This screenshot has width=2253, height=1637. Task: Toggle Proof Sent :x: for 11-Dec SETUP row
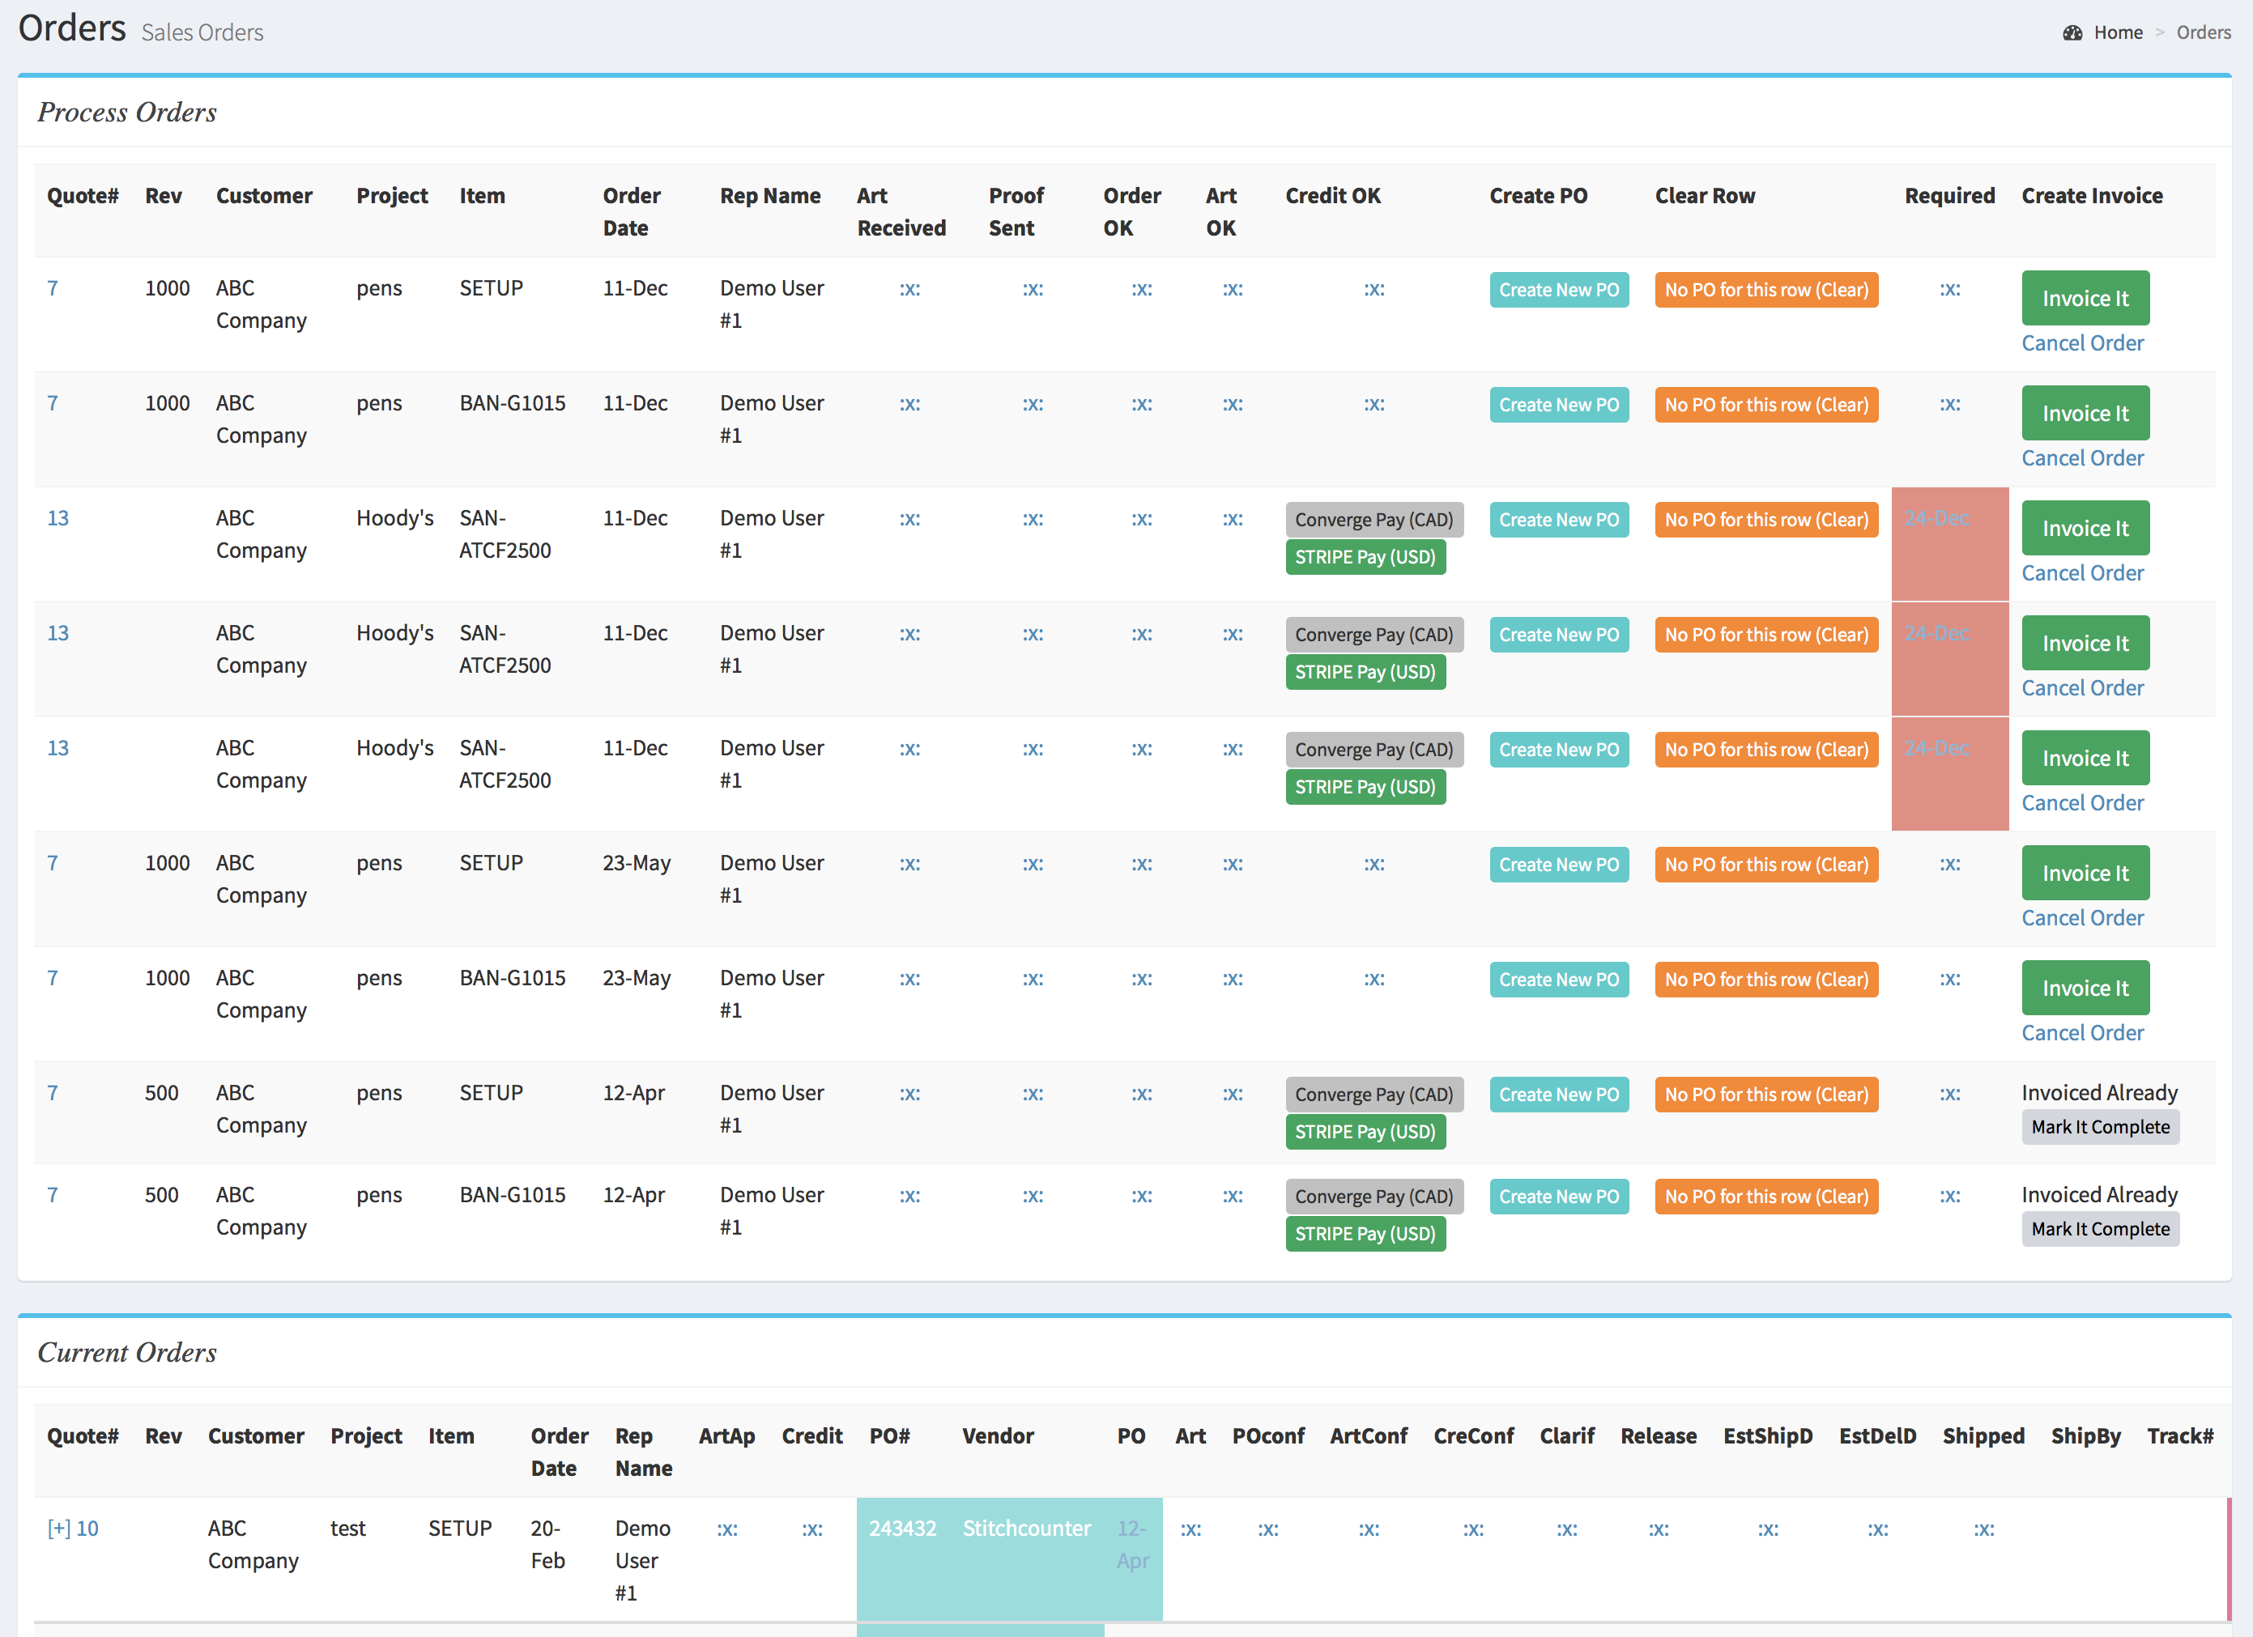[x=1033, y=289]
